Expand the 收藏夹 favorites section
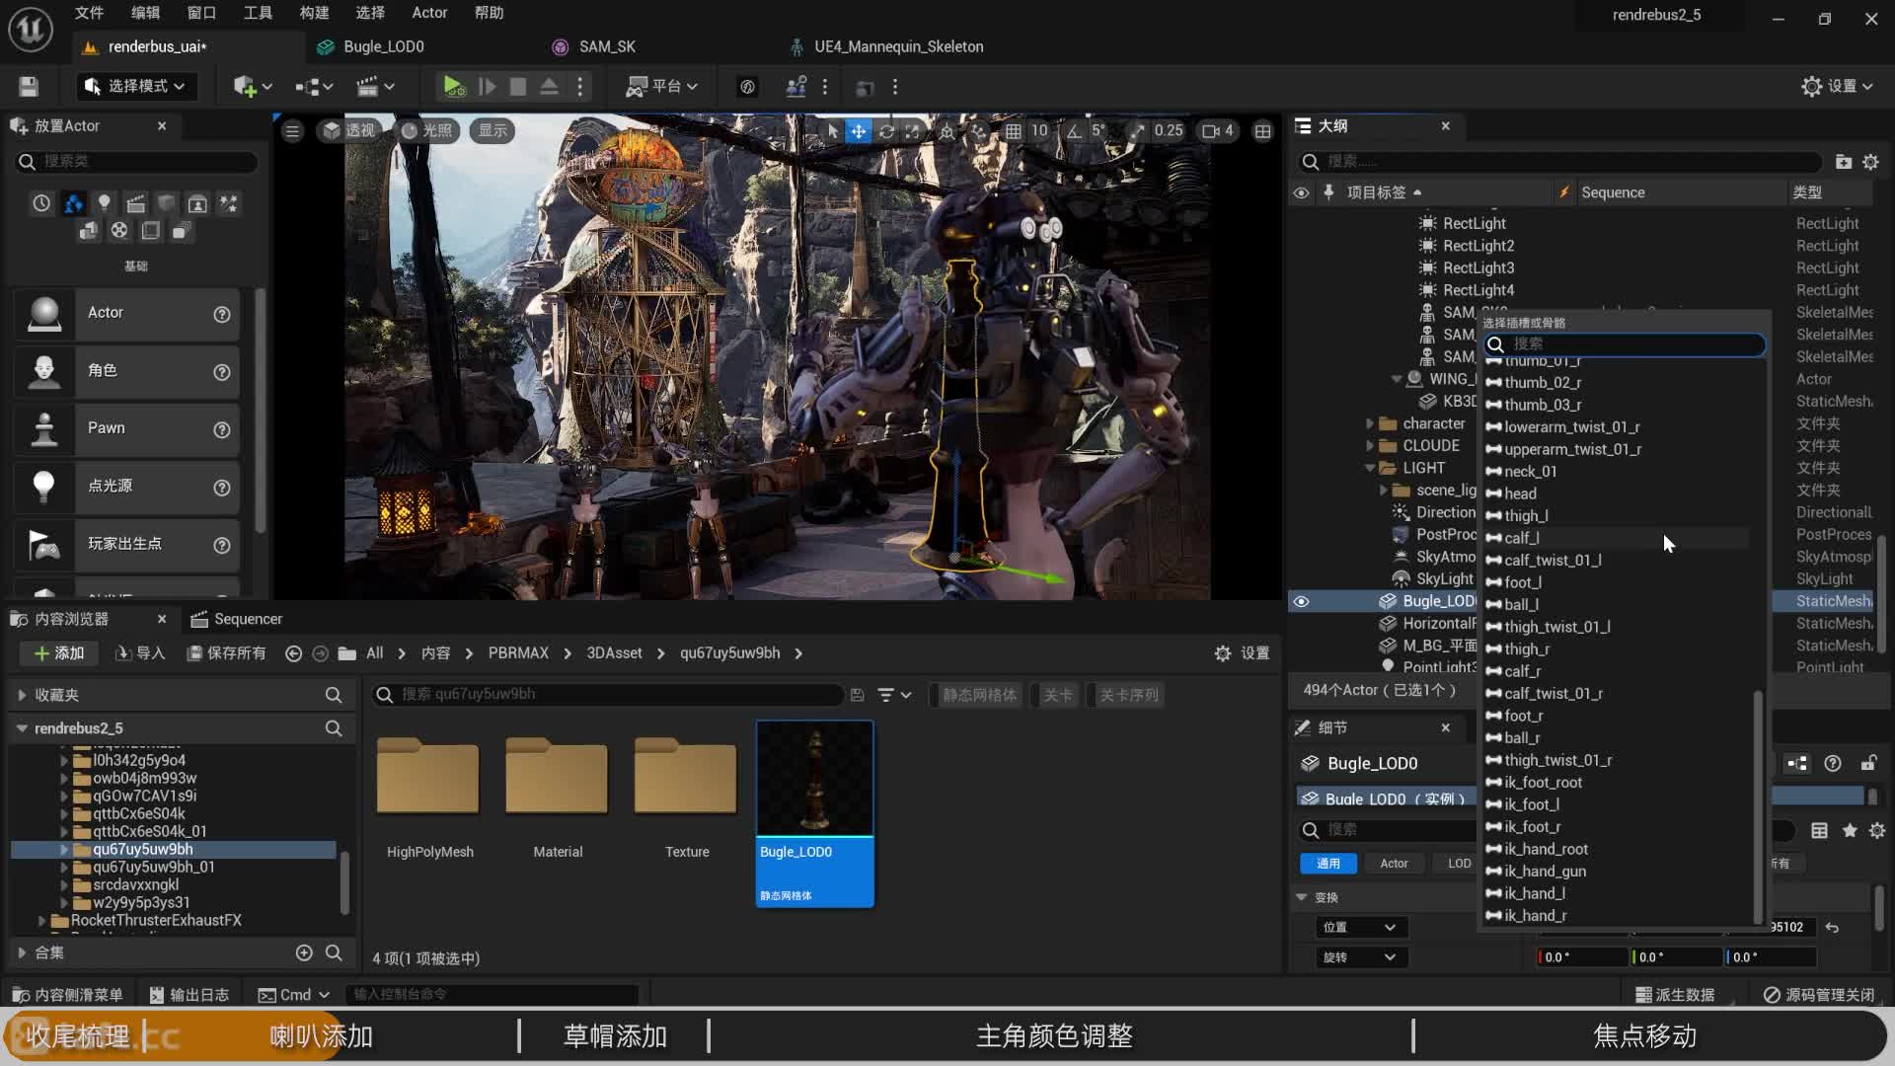This screenshot has width=1895, height=1066. [x=21, y=695]
